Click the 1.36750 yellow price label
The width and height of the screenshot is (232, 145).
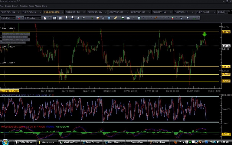point(226,32)
